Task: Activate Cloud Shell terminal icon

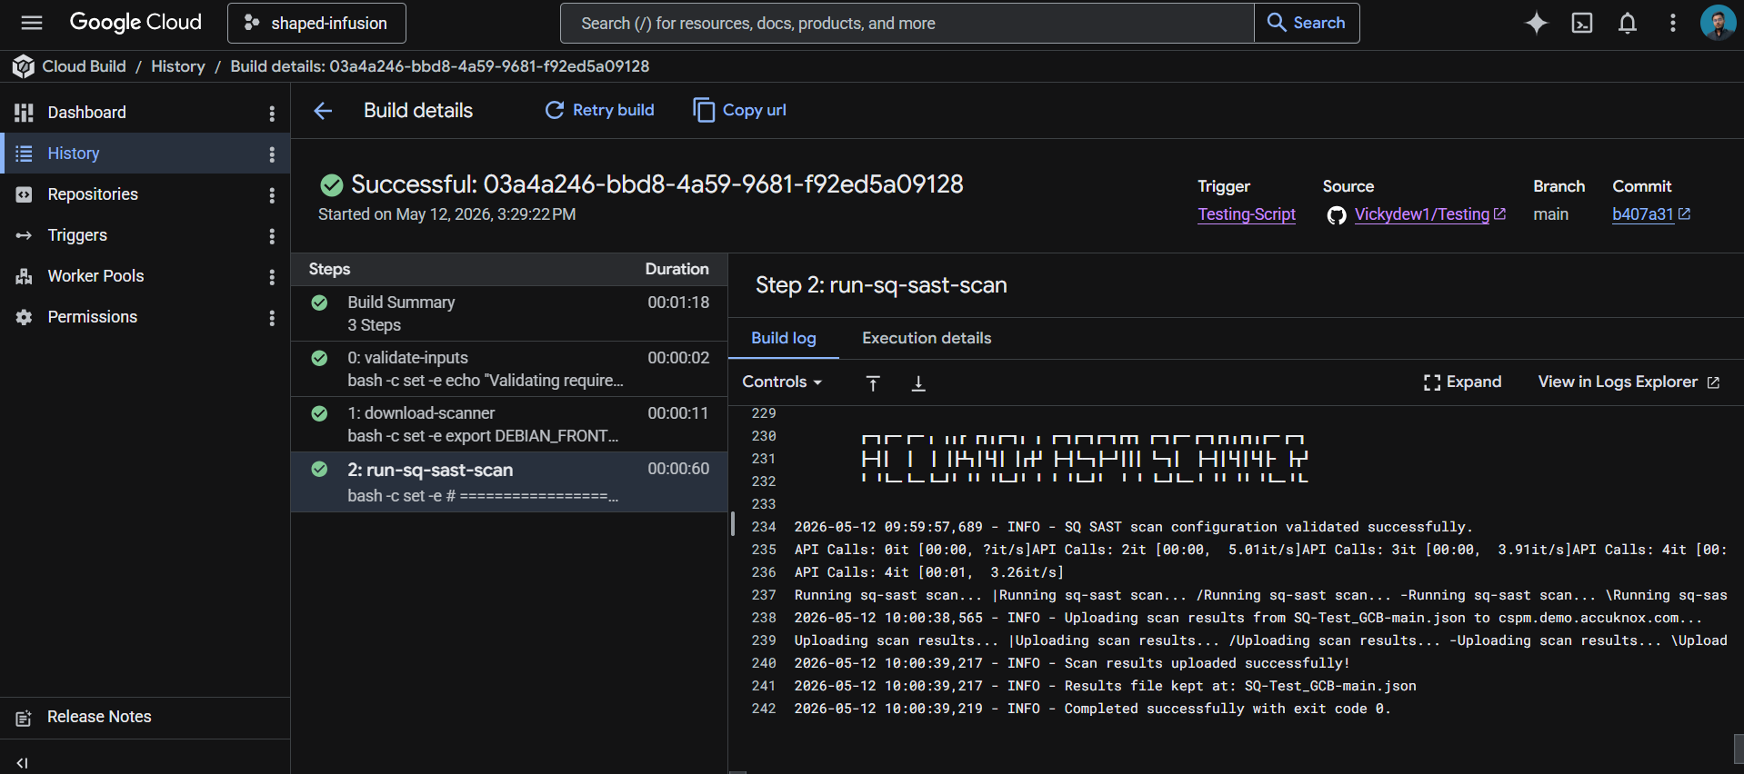Action: point(1582,23)
